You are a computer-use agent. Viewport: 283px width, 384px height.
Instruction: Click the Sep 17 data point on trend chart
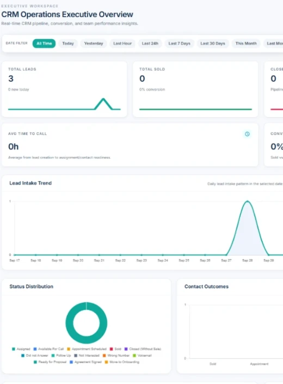point(15,255)
